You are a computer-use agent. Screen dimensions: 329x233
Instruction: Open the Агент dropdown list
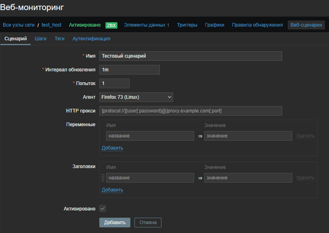[136, 97]
